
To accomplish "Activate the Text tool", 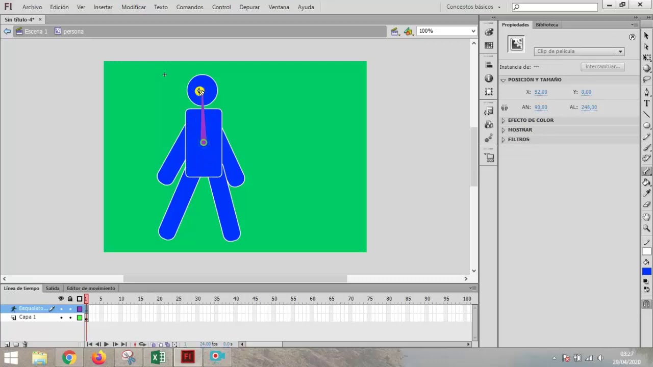I will 646,103.
